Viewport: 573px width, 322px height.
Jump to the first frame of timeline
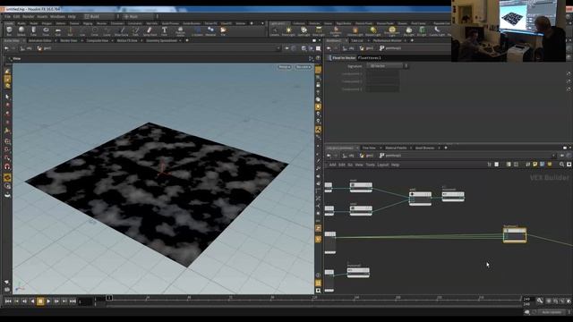pos(8,301)
